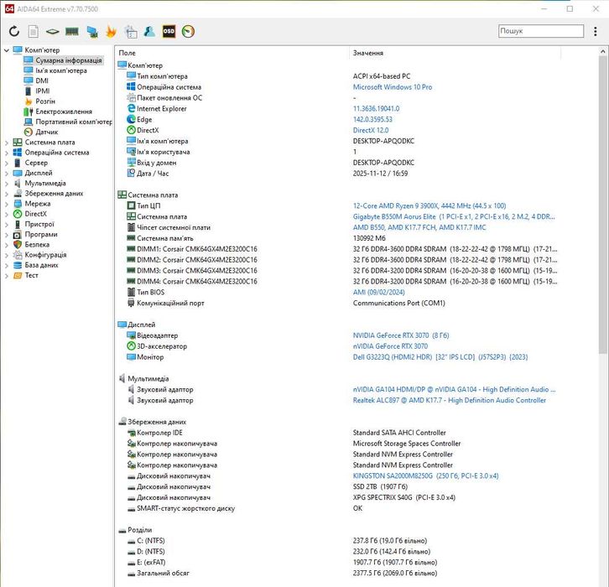Click the NVIDIA GeForce RTX 3070 (8 Гб) link
609x587 pixels.
(x=401, y=335)
